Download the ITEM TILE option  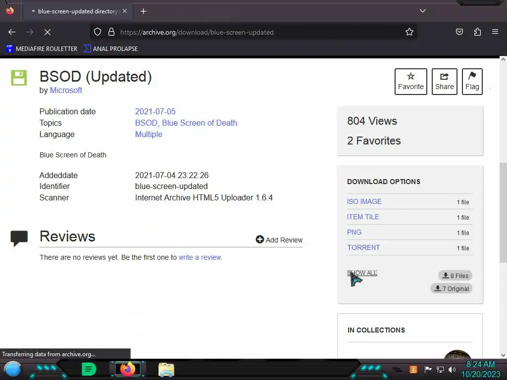tap(363, 217)
